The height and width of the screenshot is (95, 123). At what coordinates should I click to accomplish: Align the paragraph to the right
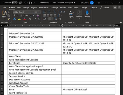point(51,15)
